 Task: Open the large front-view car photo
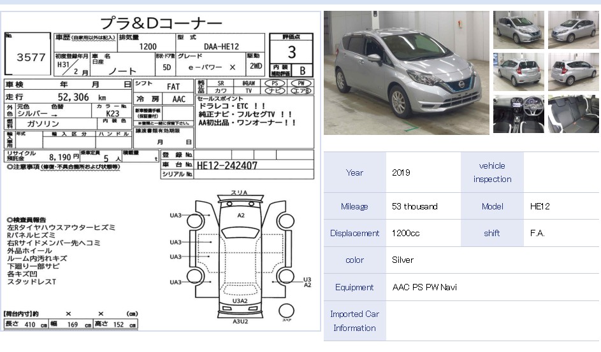[x=406, y=73]
